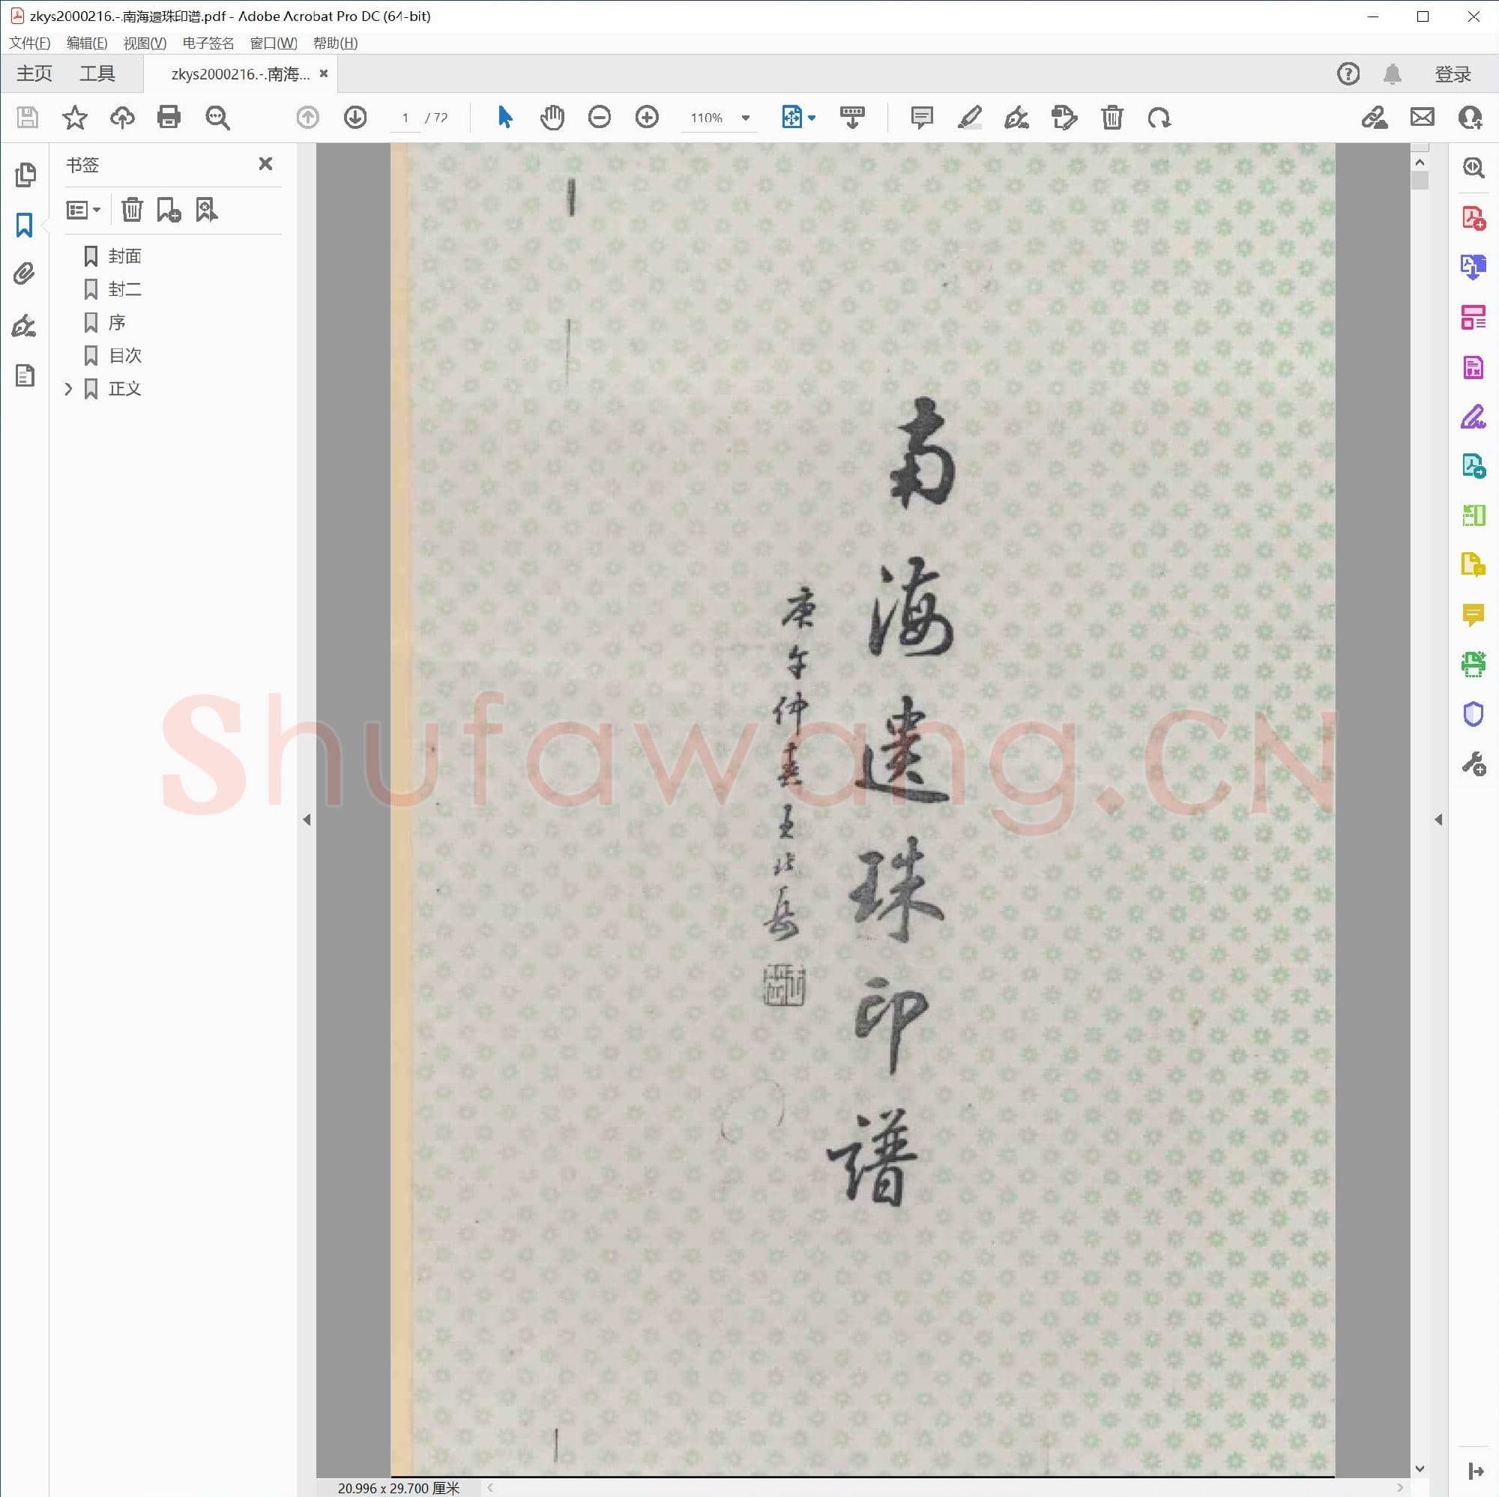Viewport: 1499px width, 1497px height.
Task: Open the Highlight text tool
Action: coord(969,118)
